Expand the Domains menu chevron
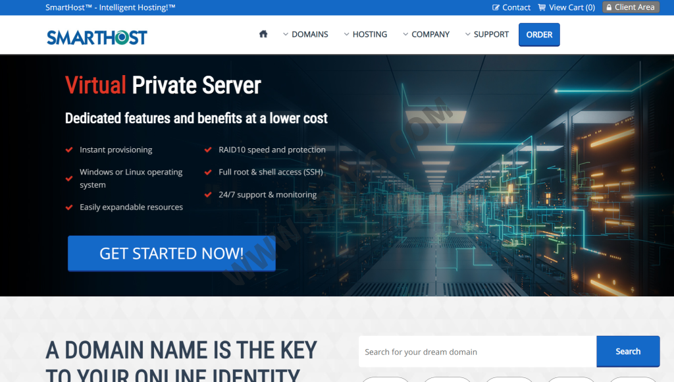 coord(286,34)
